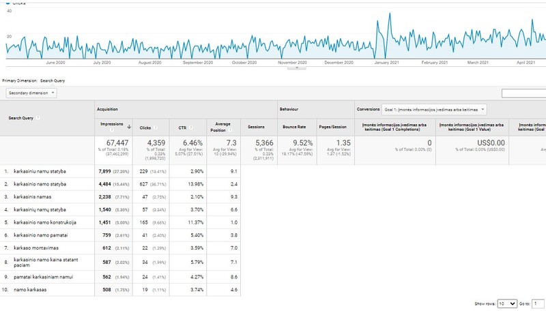Open query 'karkasinis namas'
Viewport: 546px width, 311px height.
pyautogui.click(x=32, y=197)
